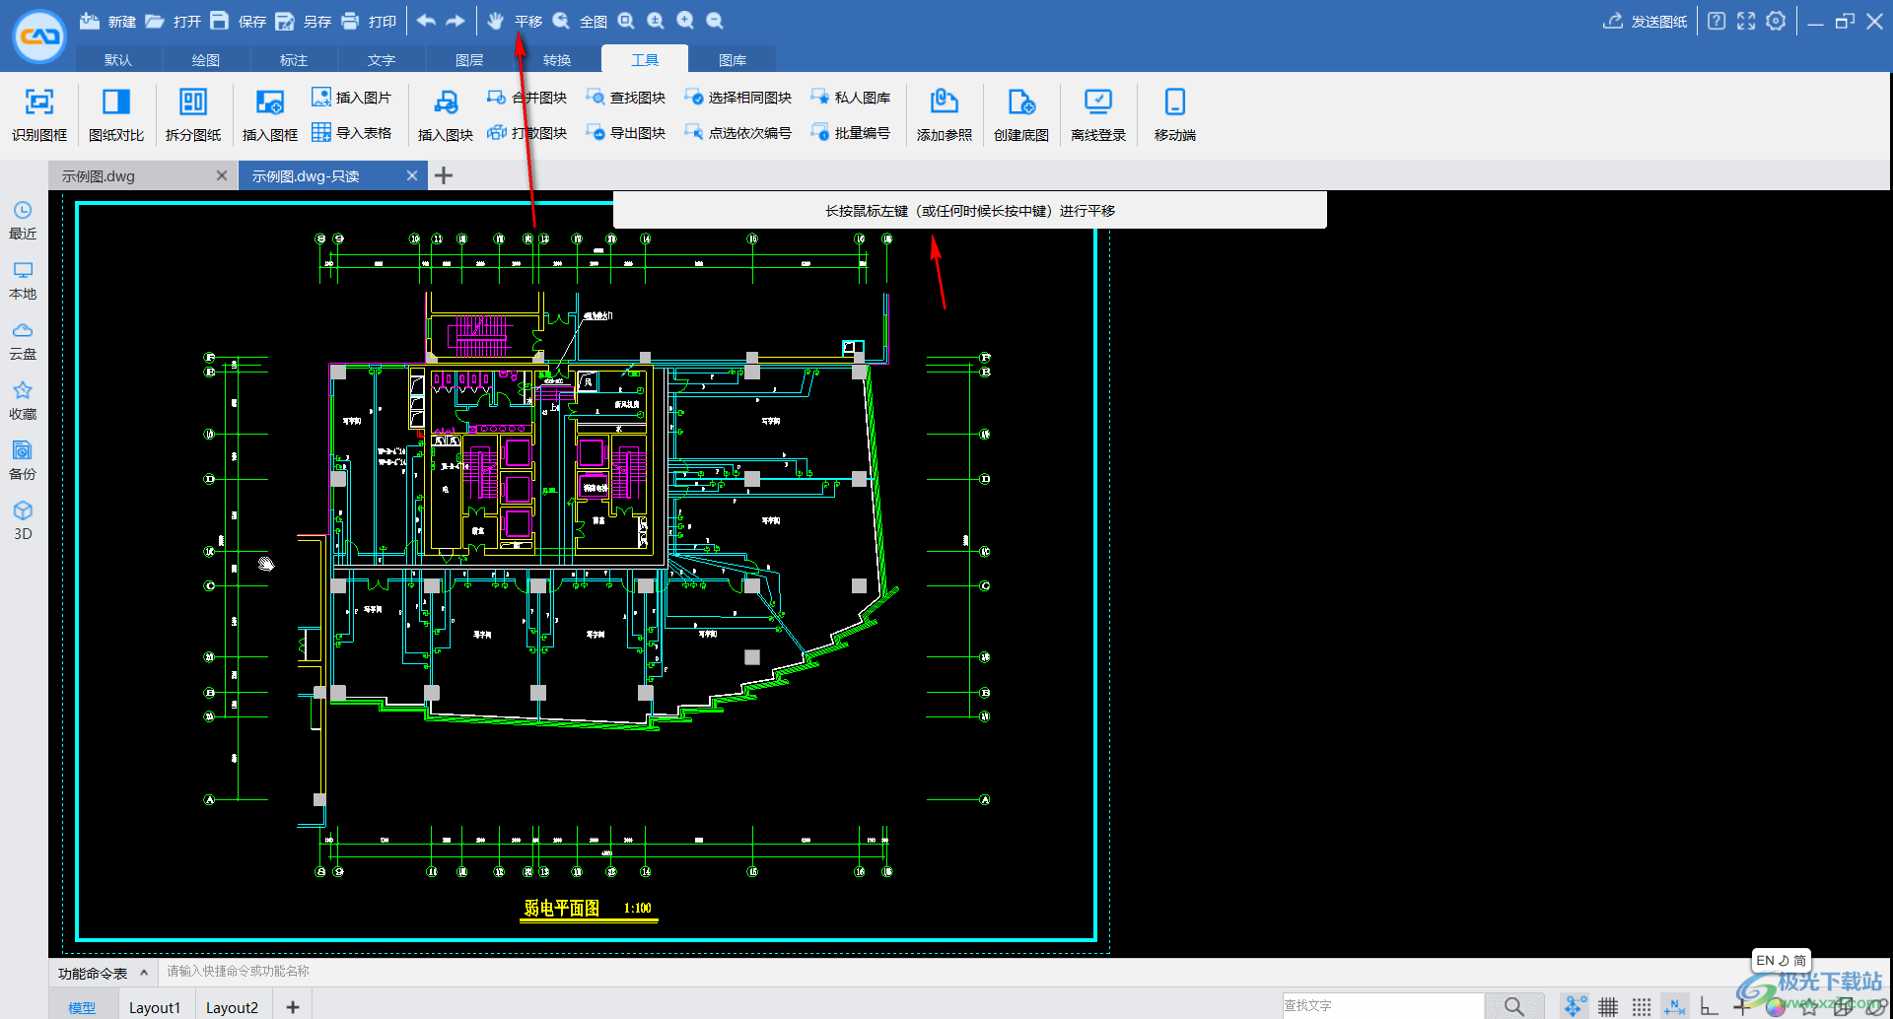1893x1019 pixels.
Task: Zoom out with minus magnifier icon
Action: tap(715, 21)
